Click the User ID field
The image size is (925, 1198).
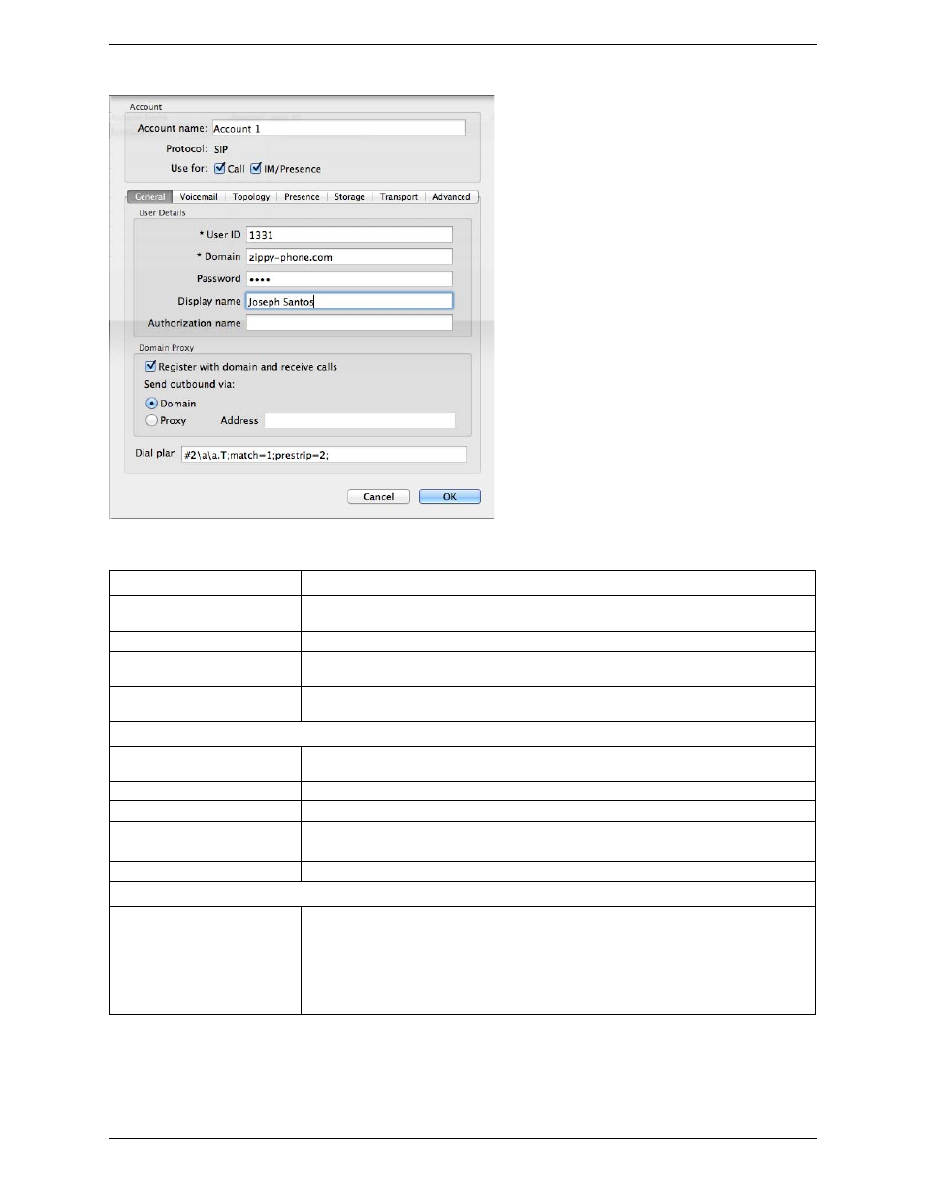pyautogui.click(x=349, y=234)
